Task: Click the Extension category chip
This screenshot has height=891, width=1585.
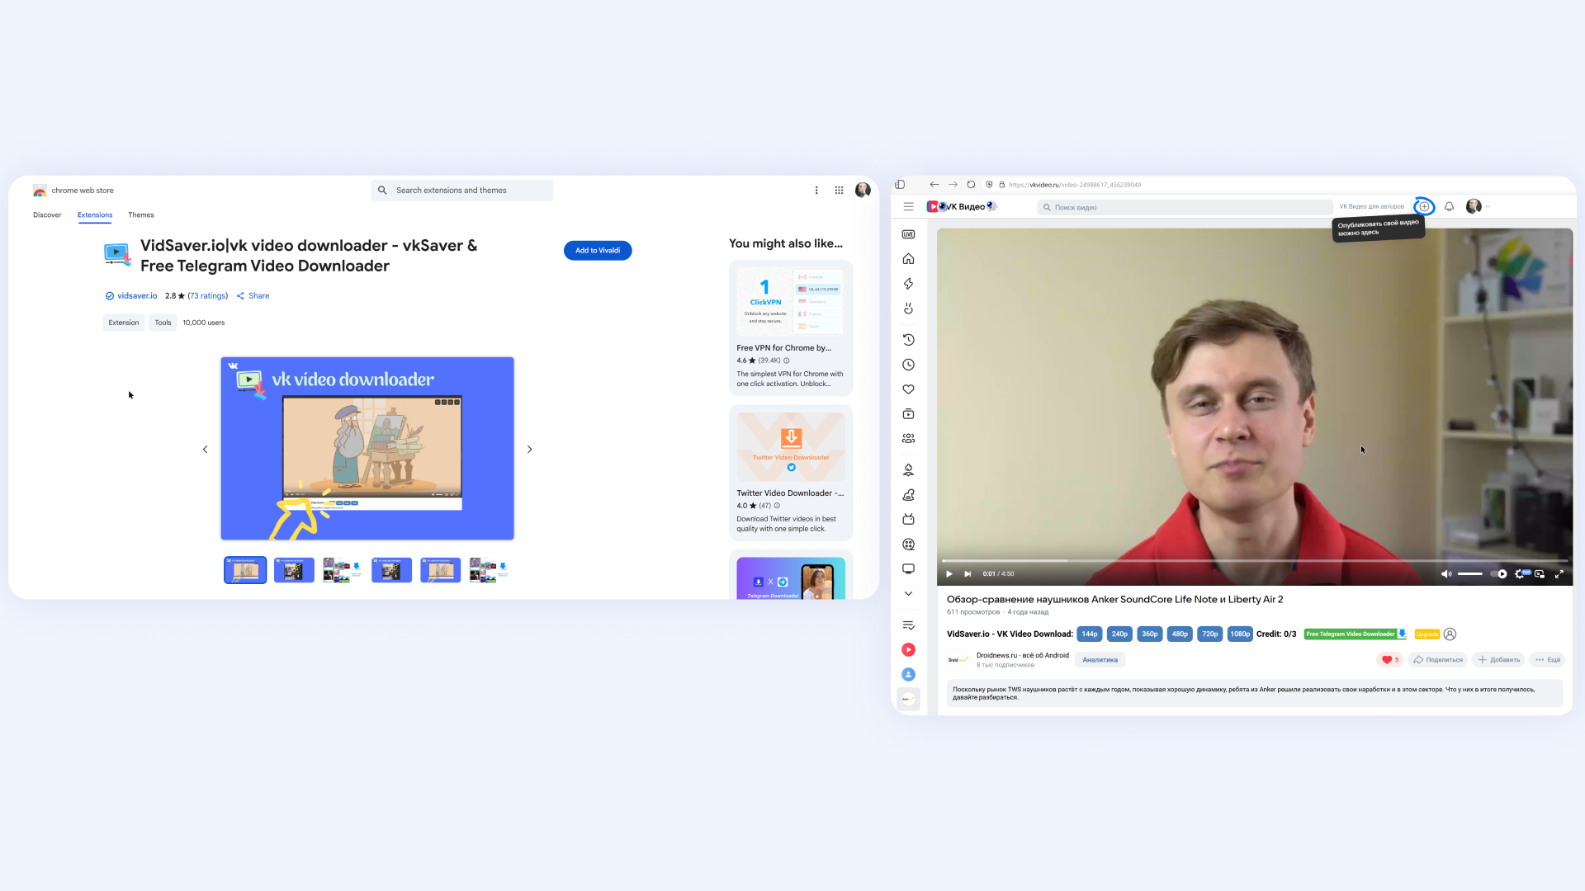Action: [x=124, y=323]
